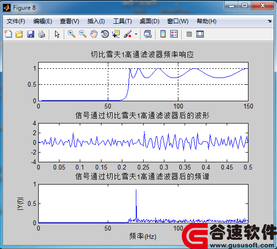
Task: Open the 文件(F) menu
Action: click(x=16, y=21)
